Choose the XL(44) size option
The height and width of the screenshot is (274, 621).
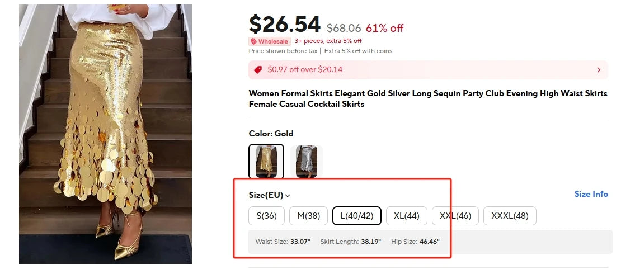(x=407, y=216)
